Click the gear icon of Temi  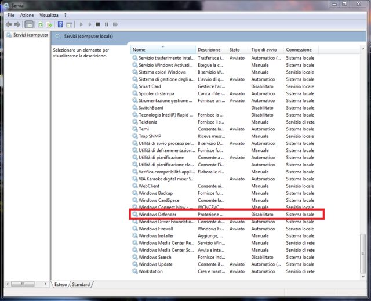135,129
